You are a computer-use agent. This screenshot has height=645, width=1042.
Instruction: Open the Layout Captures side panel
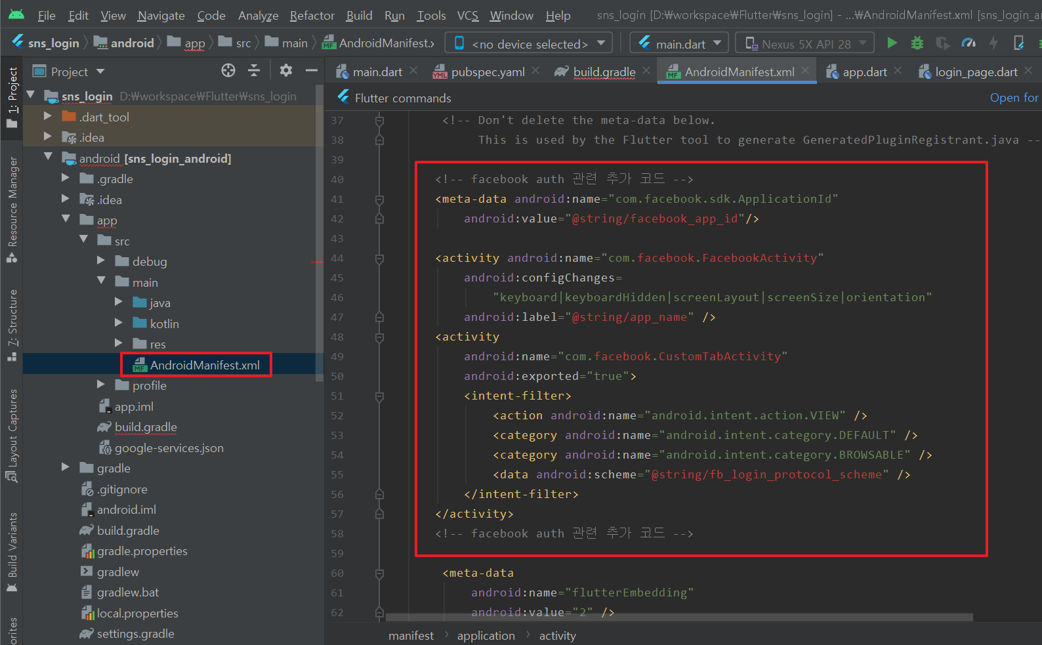pyautogui.click(x=12, y=436)
